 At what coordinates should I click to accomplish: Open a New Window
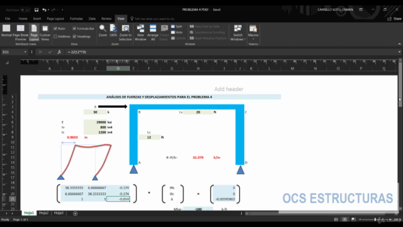pyautogui.click(x=140, y=33)
